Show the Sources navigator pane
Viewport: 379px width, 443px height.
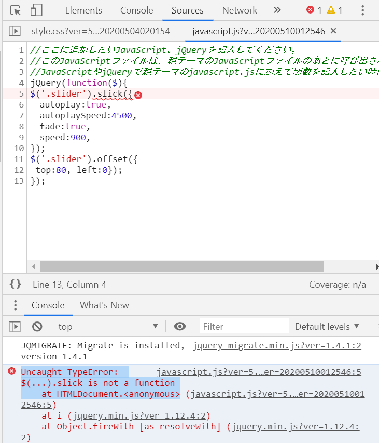coord(15,32)
